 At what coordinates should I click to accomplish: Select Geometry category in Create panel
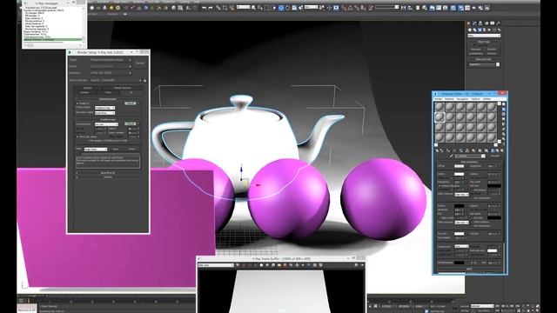click(470, 30)
